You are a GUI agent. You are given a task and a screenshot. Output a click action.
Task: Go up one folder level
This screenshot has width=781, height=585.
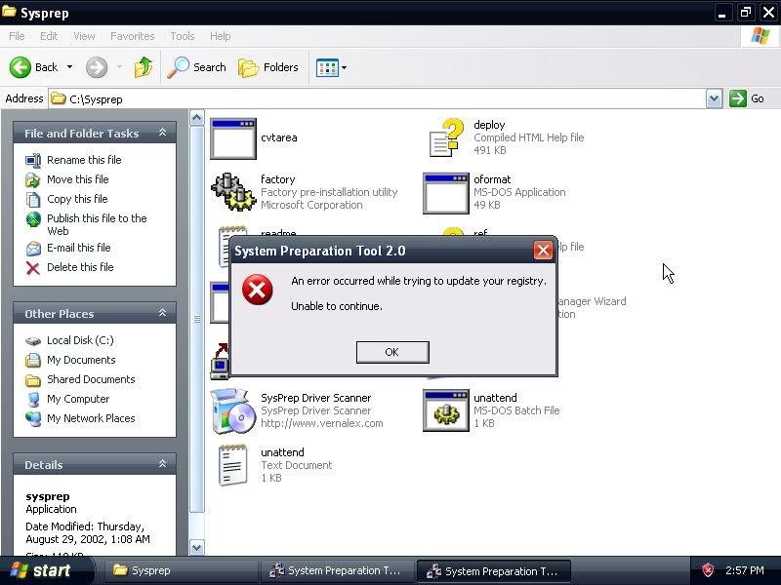pyautogui.click(x=144, y=67)
